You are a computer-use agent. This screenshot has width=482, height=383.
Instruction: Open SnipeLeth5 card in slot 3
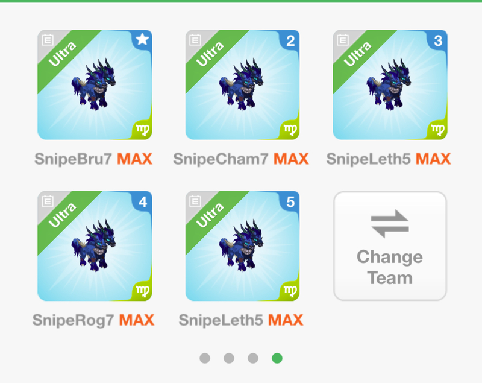pos(390,84)
